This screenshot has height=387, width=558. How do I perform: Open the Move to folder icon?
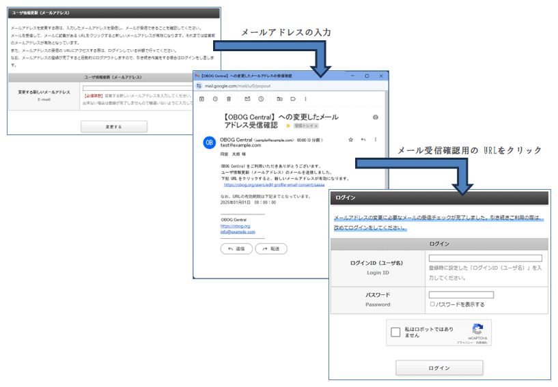tap(279, 99)
